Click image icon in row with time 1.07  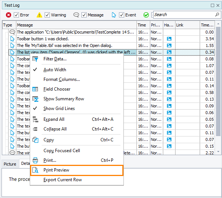point(169,66)
